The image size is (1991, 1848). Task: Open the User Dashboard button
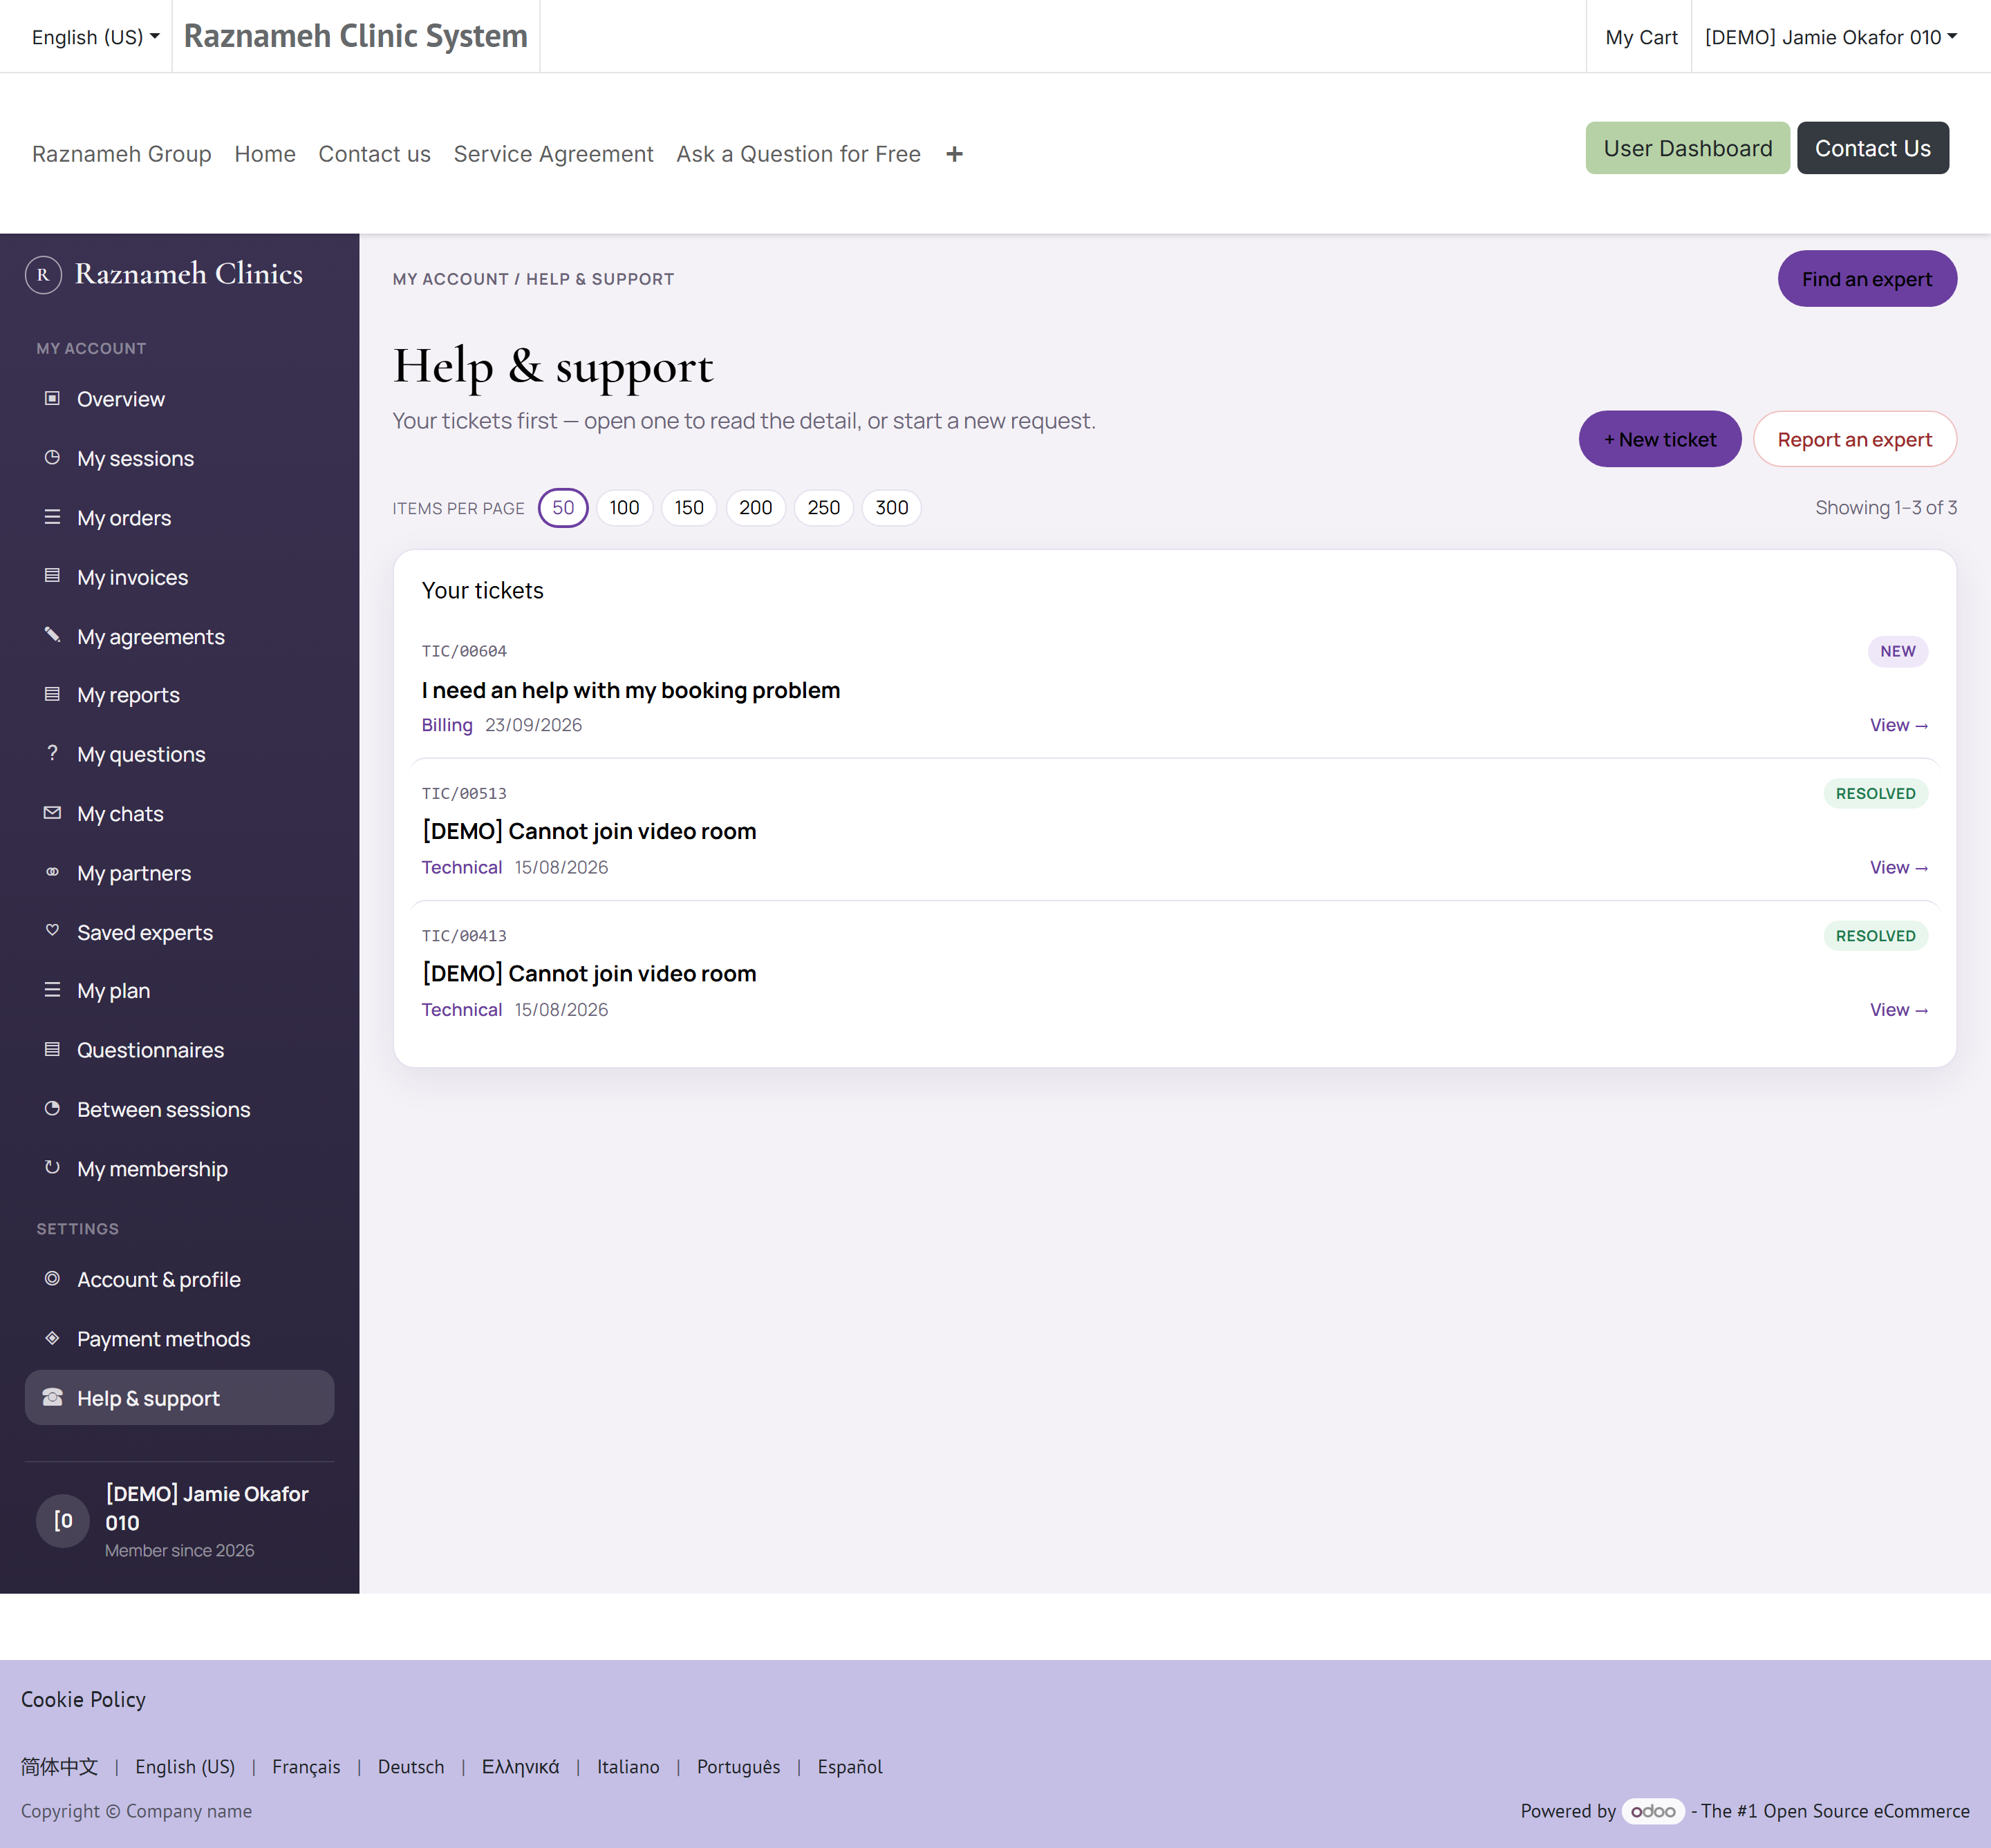pyautogui.click(x=1687, y=148)
